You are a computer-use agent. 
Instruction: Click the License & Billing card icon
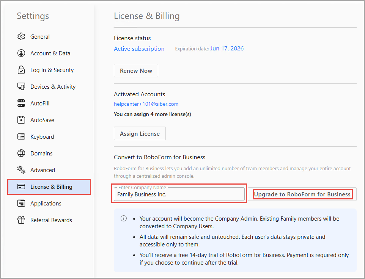22,187
